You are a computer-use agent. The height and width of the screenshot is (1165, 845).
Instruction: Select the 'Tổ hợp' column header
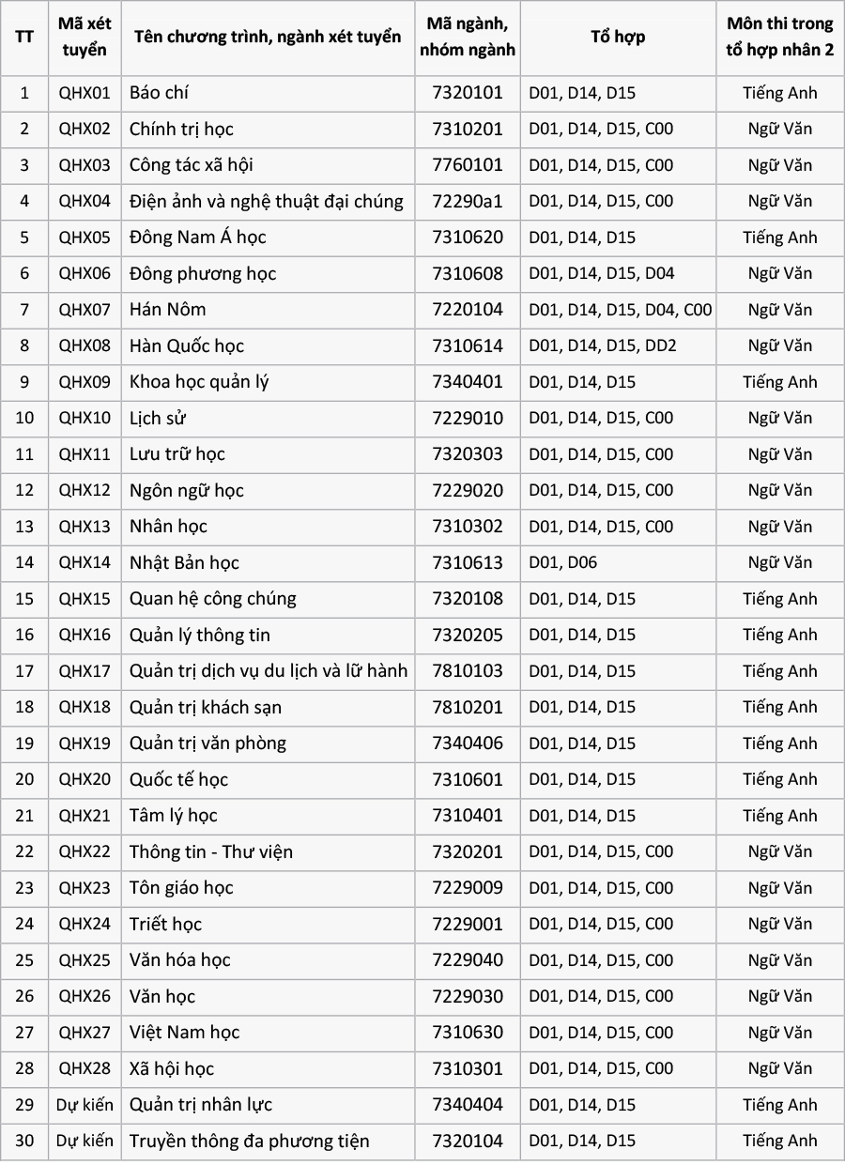(618, 38)
